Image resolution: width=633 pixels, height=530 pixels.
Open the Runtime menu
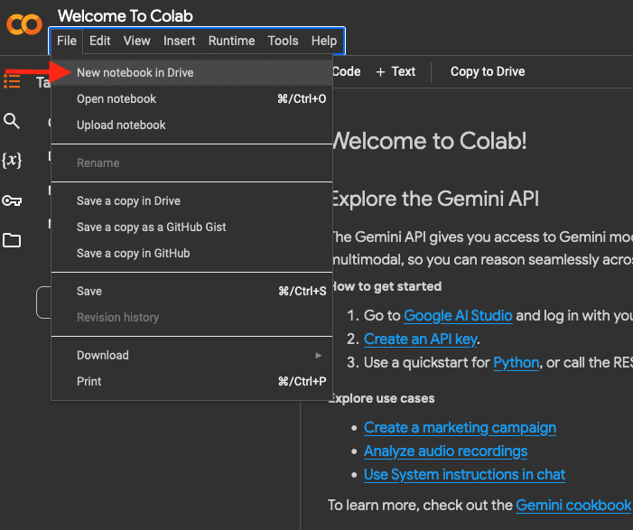coord(231,41)
